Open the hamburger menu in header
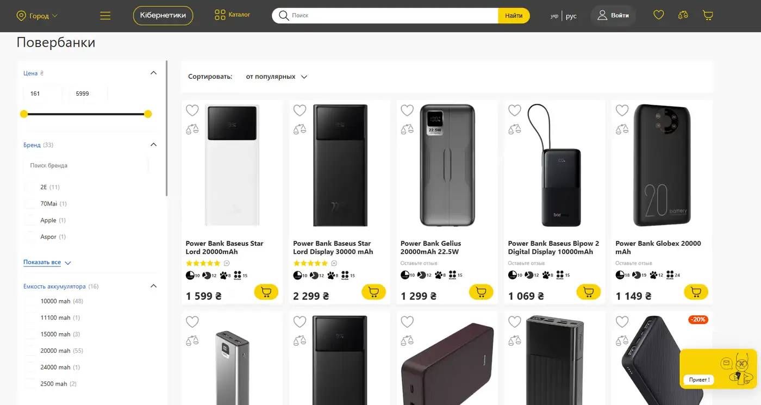 (105, 16)
